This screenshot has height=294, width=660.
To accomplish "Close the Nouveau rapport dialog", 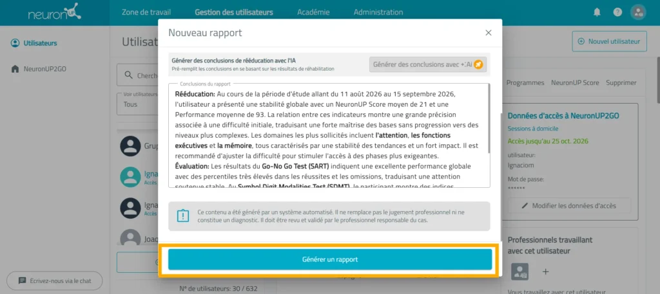I will (x=489, y=33).
